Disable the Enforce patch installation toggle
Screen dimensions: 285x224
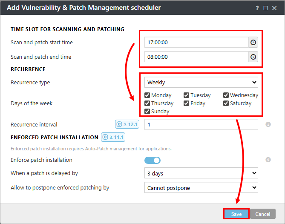pyautogui.click(x=153, y=161)
